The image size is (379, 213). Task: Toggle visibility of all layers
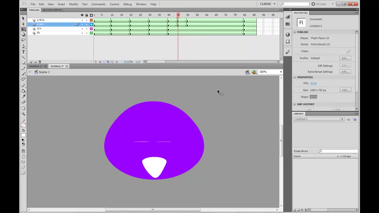tap(82, 15)
